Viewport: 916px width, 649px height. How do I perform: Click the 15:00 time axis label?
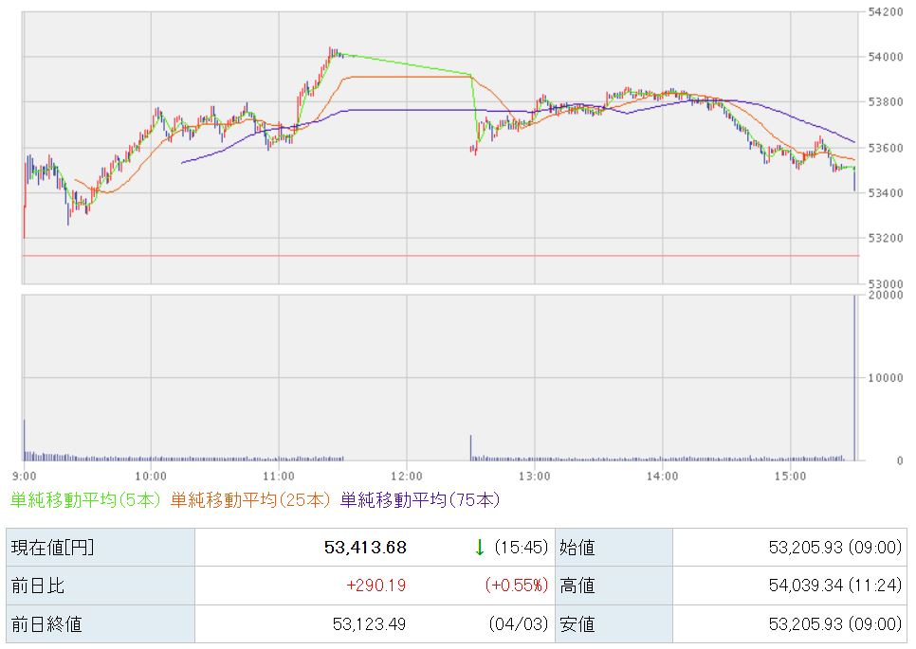(789, 476)
